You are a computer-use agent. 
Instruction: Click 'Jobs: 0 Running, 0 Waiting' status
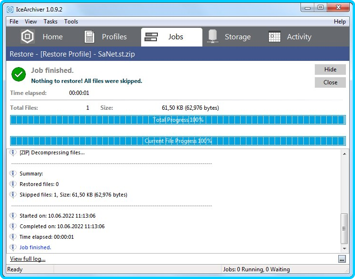coord(256,269)
